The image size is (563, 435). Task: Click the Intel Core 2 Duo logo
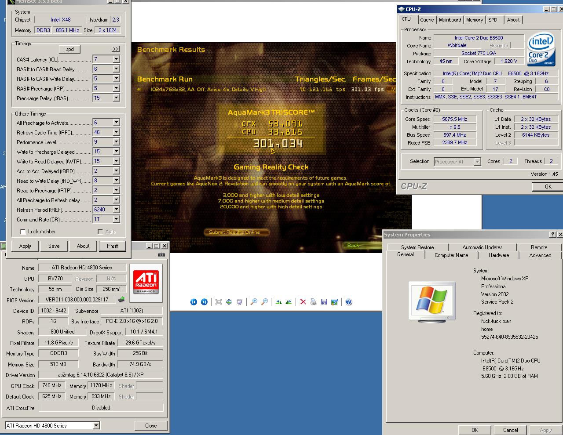(541, 50)
